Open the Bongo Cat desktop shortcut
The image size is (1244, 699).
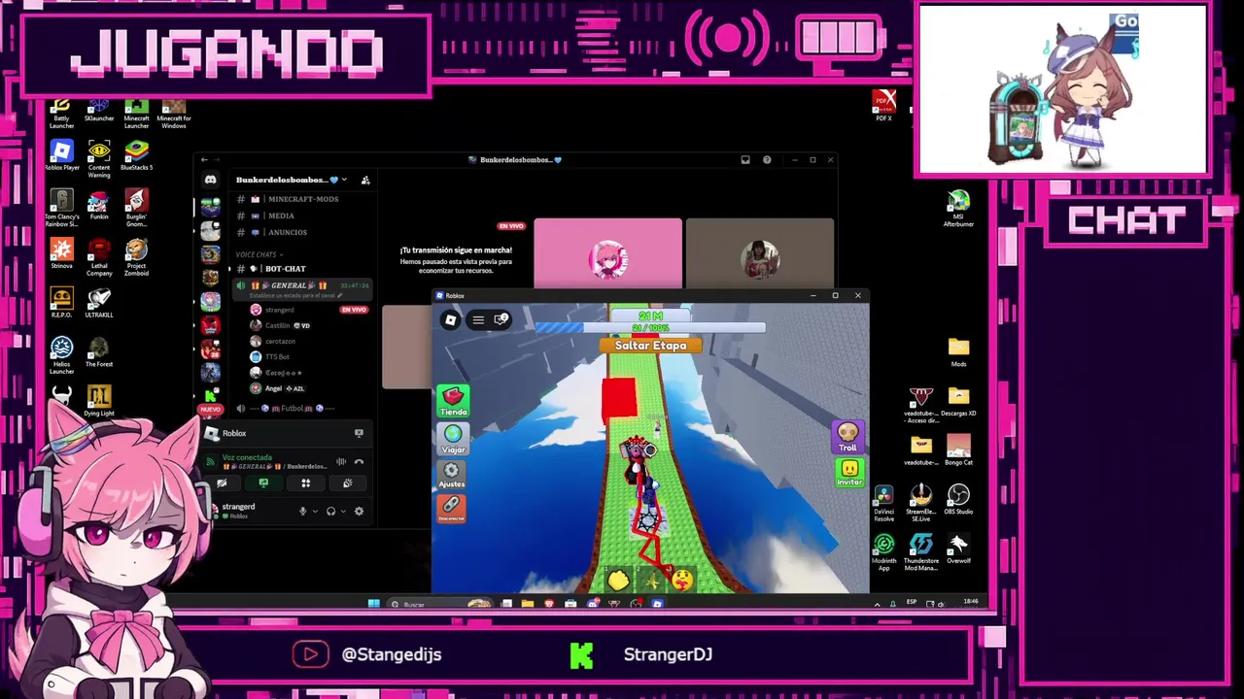click(958, 451)
